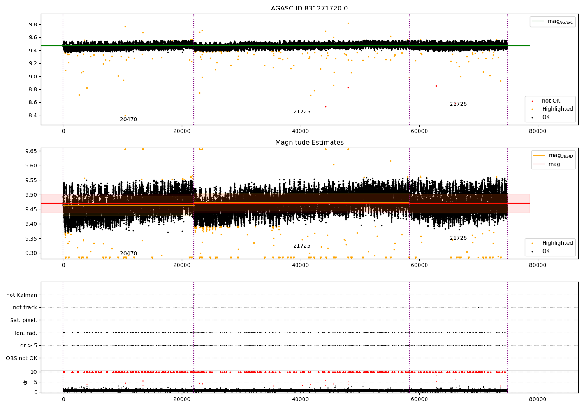Viewport: 584px width, 408px height.
Task: Click the 9.60 y-axis tick in middle plot
Action: pyautogui.click(x=31, y=166)
